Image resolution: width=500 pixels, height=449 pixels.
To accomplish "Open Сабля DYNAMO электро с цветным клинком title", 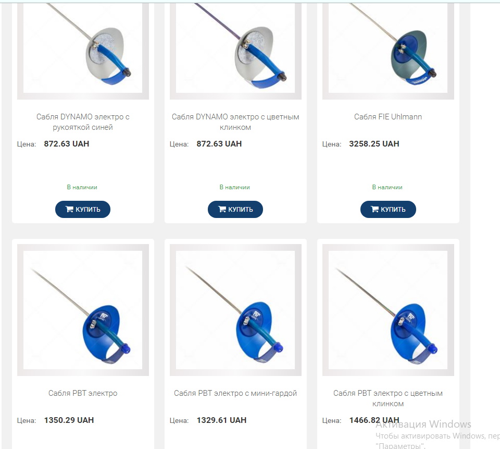I will coord(235,122).
